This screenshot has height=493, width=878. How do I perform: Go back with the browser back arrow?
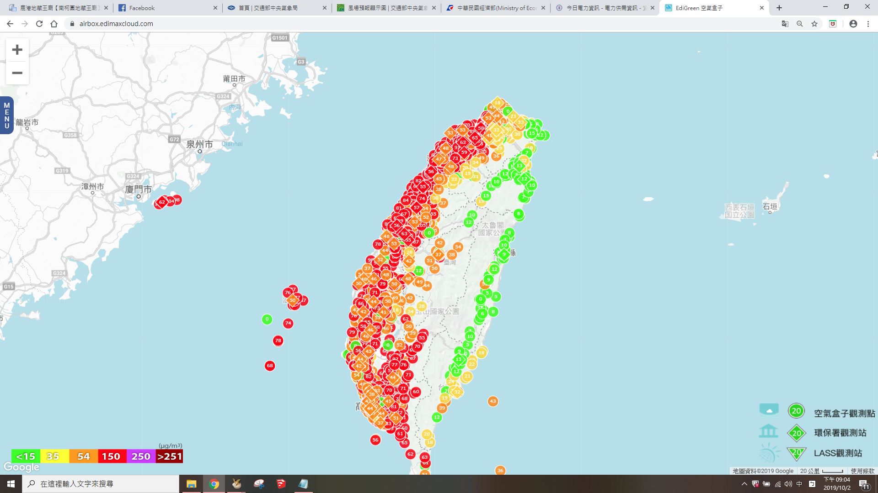10,24
